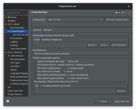
Task: Select Paths and Symbols tree item
Action: click(x=19, y=77)
